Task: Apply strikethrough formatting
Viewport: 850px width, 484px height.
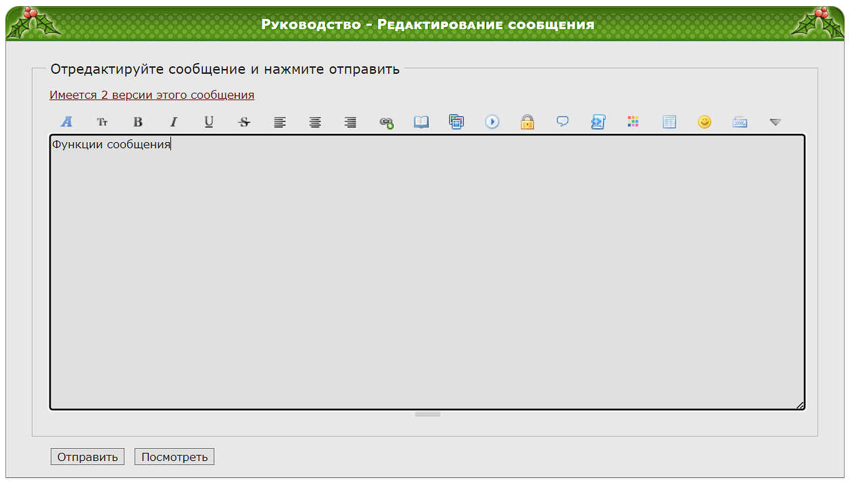Action: point(244,122)
